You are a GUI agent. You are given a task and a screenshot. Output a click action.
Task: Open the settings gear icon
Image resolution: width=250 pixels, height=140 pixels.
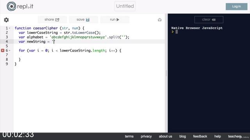point(6,20)
